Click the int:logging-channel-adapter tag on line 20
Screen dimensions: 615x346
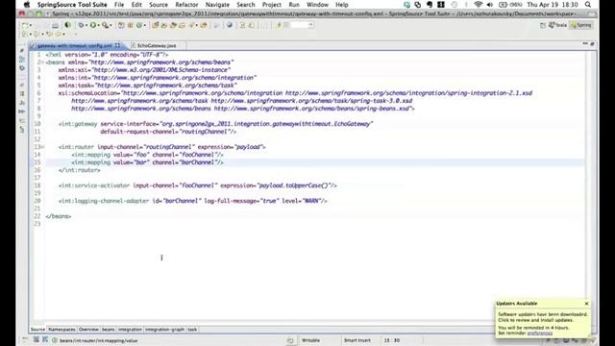click(104, 201)
